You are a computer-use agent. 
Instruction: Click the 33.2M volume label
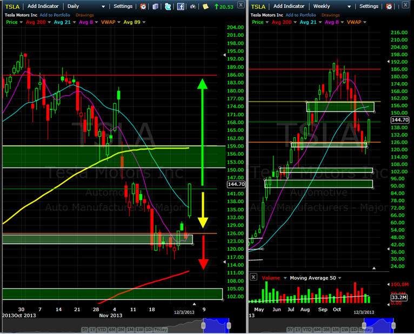(x=399, y=297)
